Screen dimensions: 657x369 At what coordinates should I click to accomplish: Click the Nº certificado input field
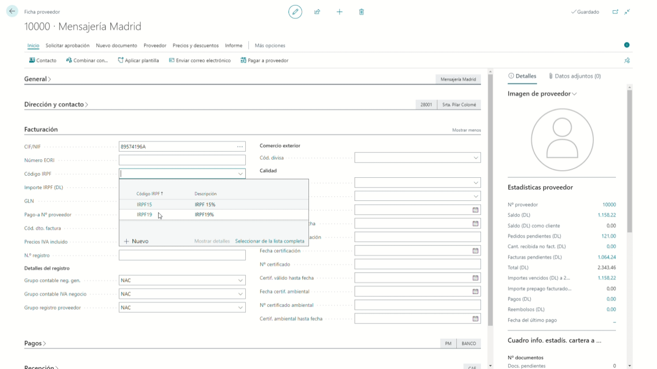tap(417, 264)
